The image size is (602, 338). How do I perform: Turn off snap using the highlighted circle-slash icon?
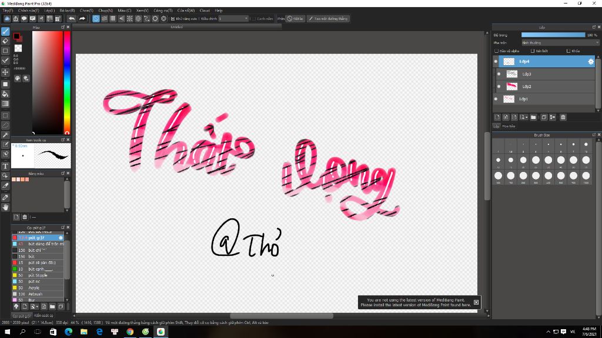point(96,18)
